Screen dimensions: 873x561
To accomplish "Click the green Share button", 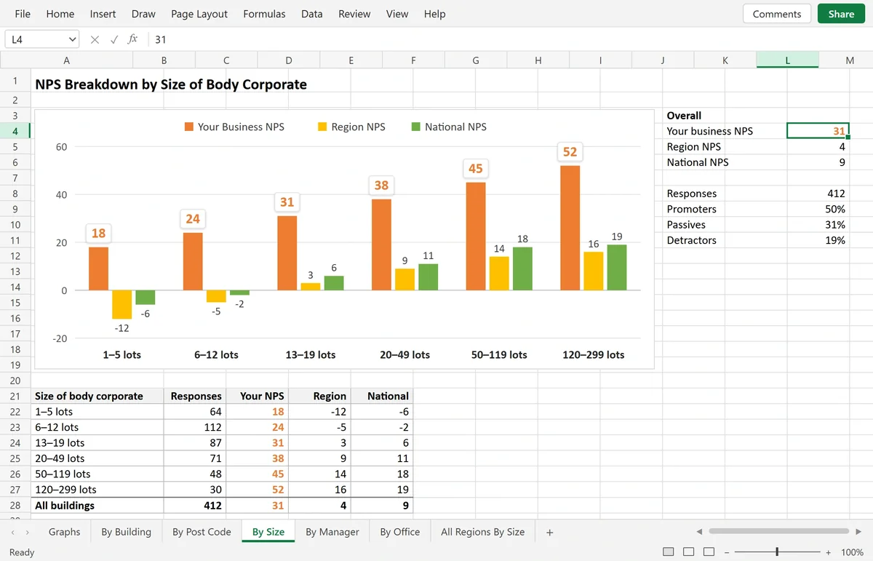I will pos(841,14).
